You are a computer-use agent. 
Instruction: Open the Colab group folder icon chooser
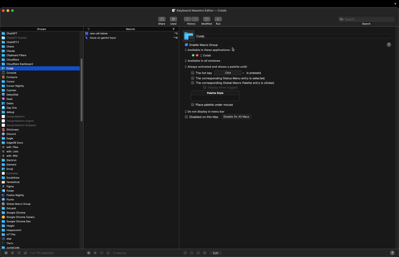(188, 36)
